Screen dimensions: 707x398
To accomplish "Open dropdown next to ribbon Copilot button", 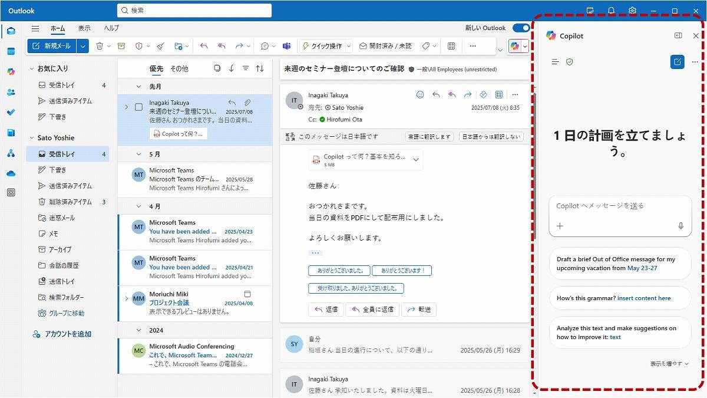I will 525,46.
